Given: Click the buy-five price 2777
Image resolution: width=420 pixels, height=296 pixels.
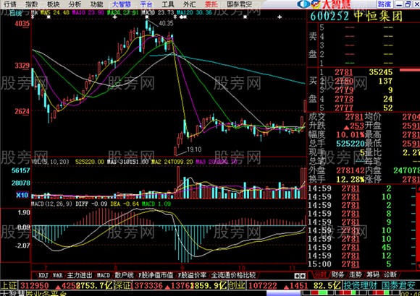Looking at the screenshot, I should click(x=344, y=108).
